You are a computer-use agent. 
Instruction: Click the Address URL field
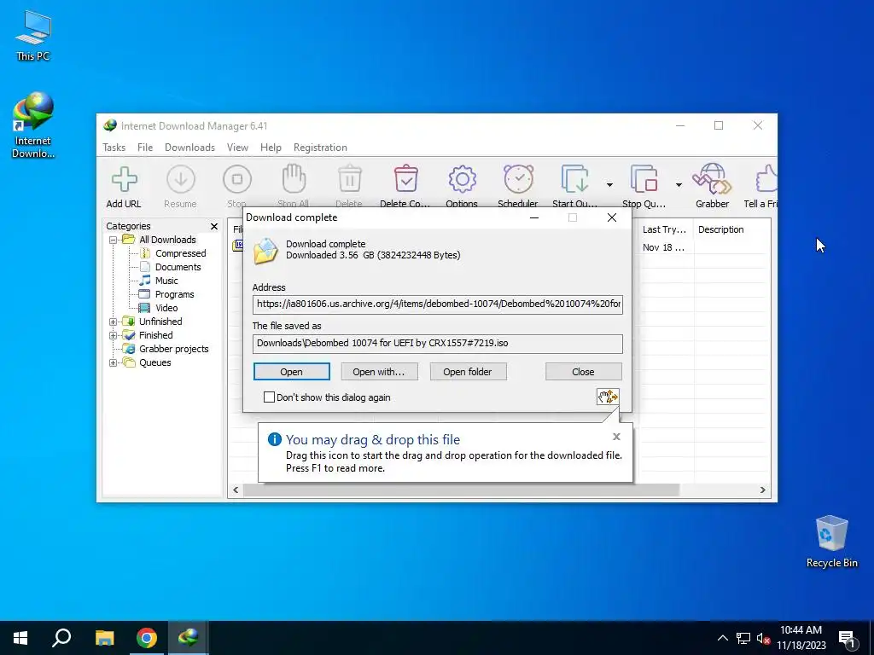[x=438, y=304]
